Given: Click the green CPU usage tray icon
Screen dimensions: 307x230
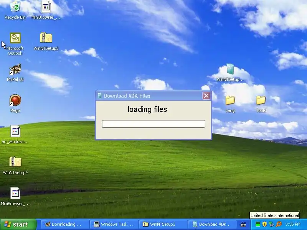Looking at the screenshot, I should tap(258, 224).
